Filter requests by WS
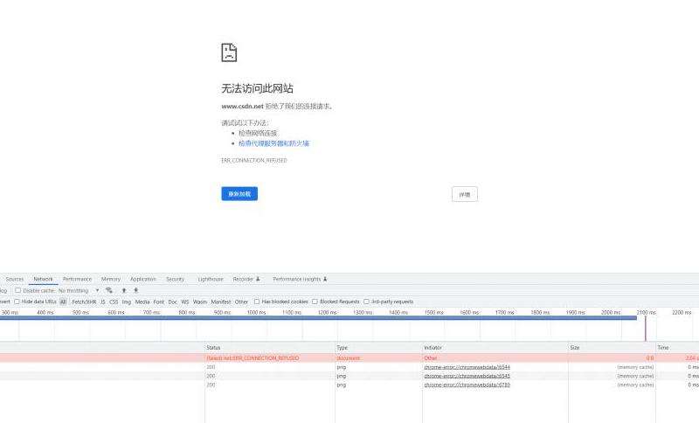Viewport: 699px width, 423px height. 185,302
